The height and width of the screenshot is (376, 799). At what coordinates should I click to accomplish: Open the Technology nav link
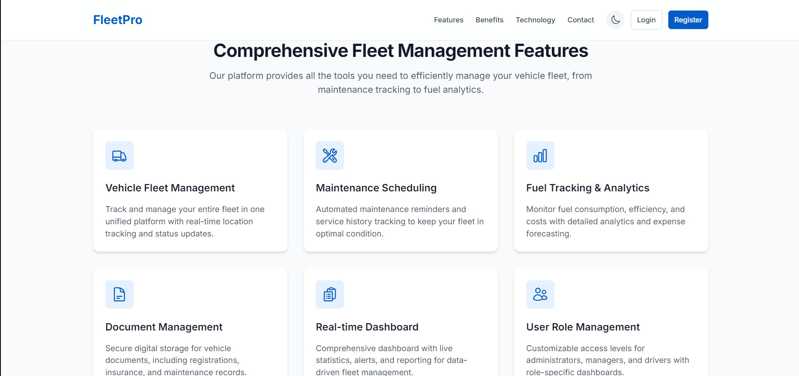pos(535,20)
